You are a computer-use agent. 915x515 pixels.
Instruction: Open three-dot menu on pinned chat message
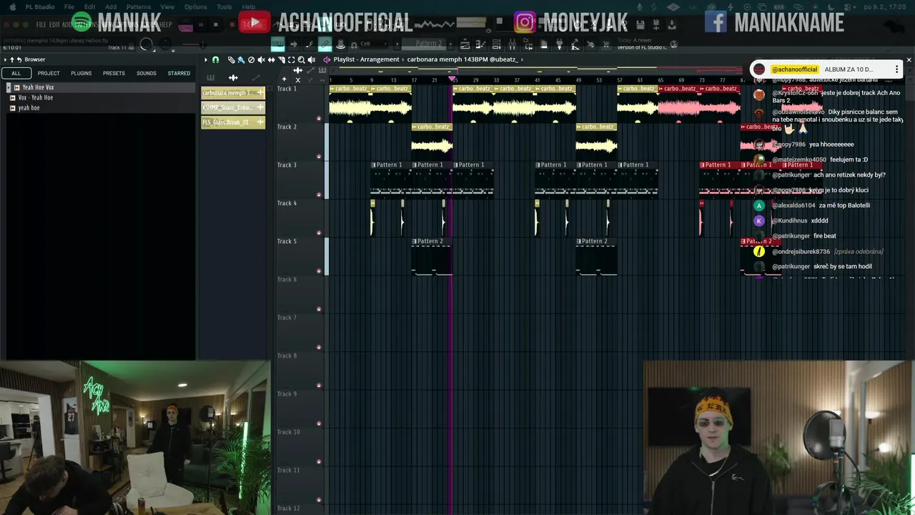point(896,69)
